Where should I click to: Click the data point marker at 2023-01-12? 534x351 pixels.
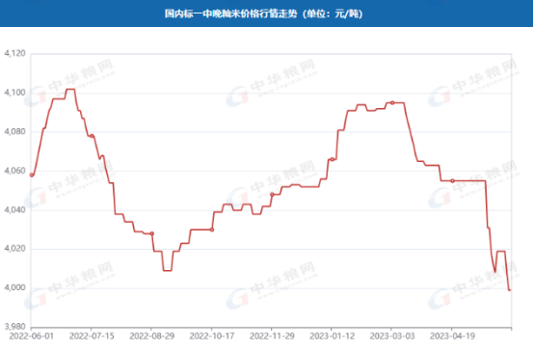pos(332,159)
